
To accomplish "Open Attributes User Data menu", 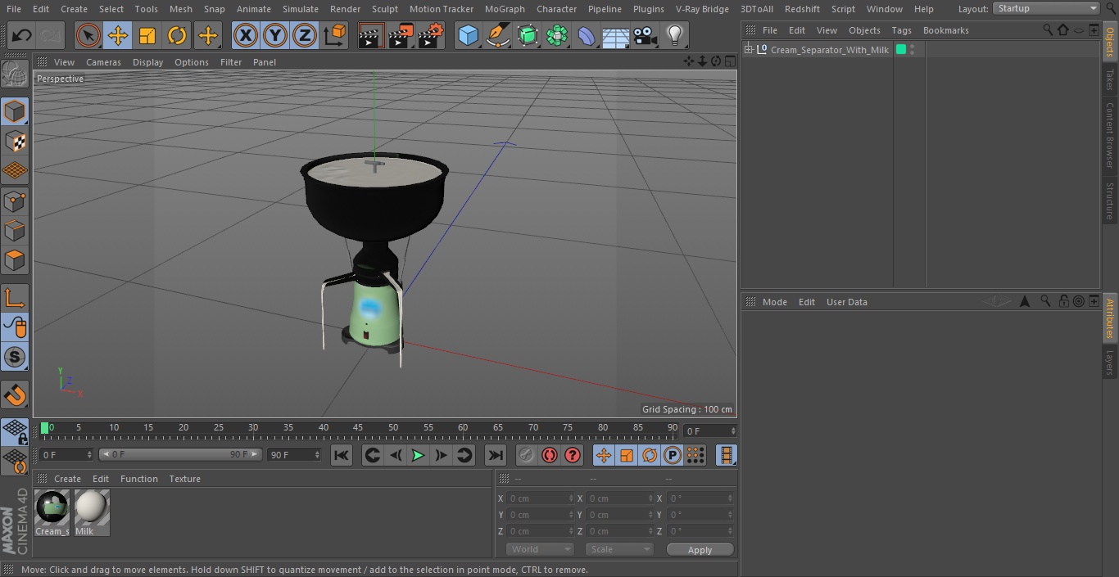I will (846, 302).
